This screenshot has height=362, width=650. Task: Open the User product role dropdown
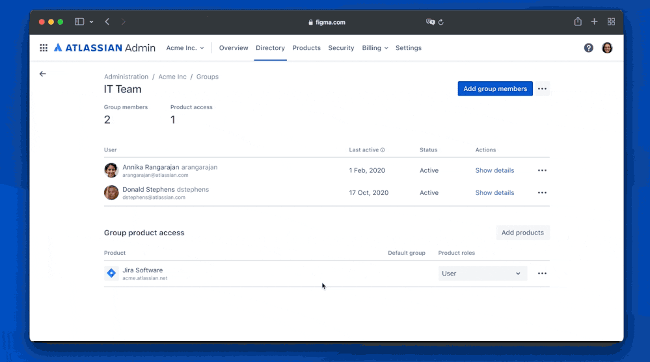point(483,274)
